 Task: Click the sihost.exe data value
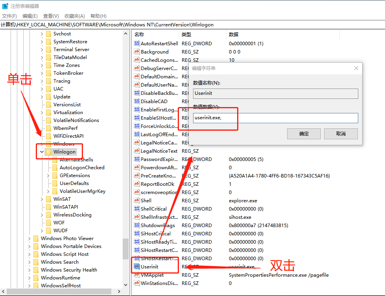240,217
